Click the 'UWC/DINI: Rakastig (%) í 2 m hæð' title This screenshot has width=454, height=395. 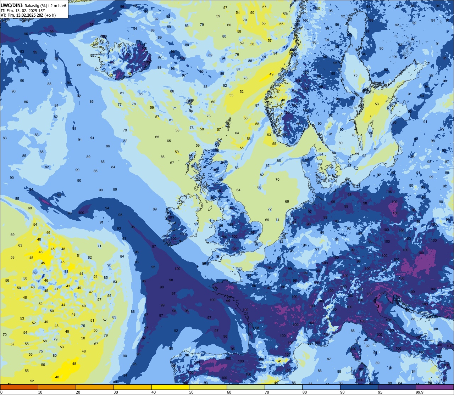(33, 5)
